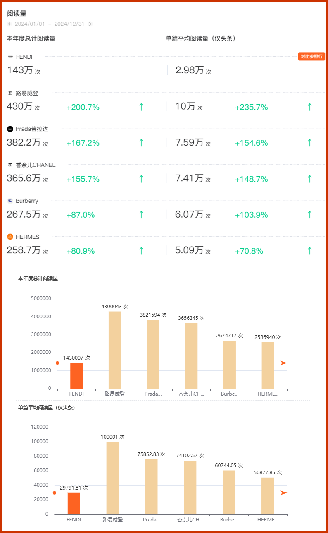This screenshot has height=533, width=328.
Task: Click up arrow beside +155.7% for CHANEL
Action: tap(141, 179)
